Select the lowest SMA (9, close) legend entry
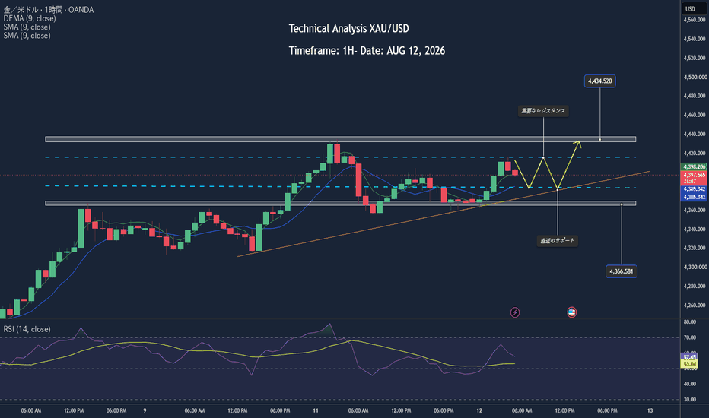 coord(27,36)
